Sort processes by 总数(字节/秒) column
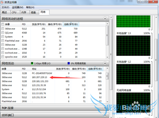Screen dimensions: 159x118 (x=71, y=24)
